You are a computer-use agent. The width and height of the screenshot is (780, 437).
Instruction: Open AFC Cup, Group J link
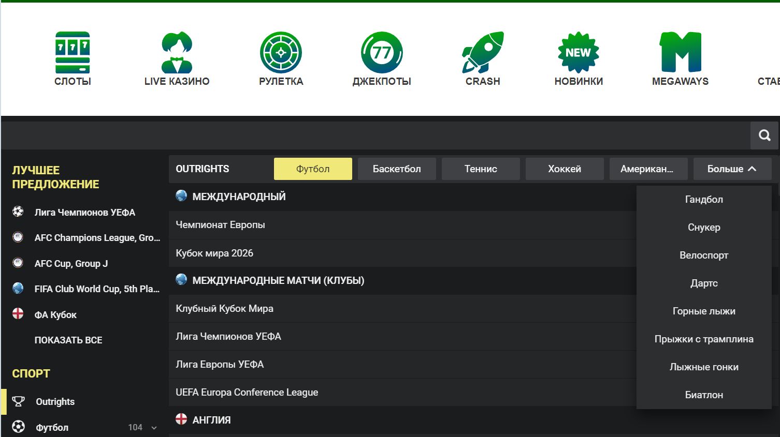click(x=71, y=264)
